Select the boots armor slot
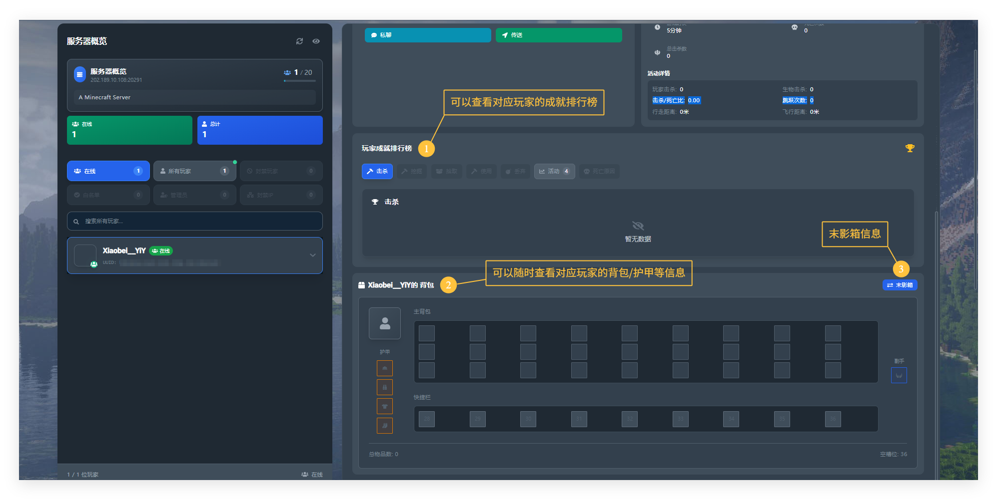 pos(384,426)
